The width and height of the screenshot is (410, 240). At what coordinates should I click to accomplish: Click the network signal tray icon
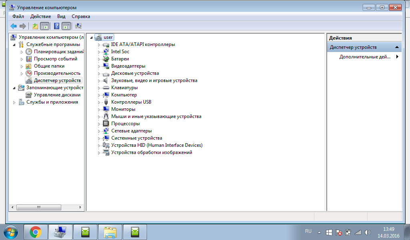358,232
